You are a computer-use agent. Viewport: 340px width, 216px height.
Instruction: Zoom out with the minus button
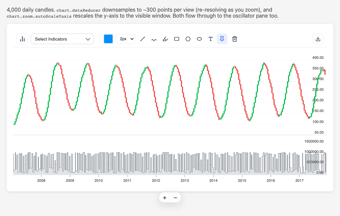click(175, 198)
